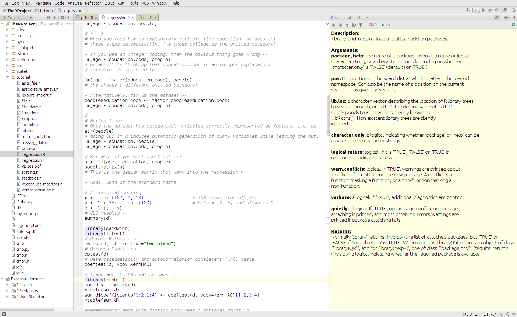Click the Make project binary-arrow icon
517x317 pixels.
point(468,10)
